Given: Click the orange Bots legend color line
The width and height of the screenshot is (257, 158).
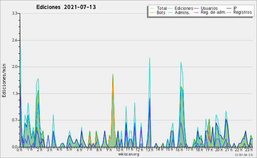Looking at the screenshot, I should (152, 12).
